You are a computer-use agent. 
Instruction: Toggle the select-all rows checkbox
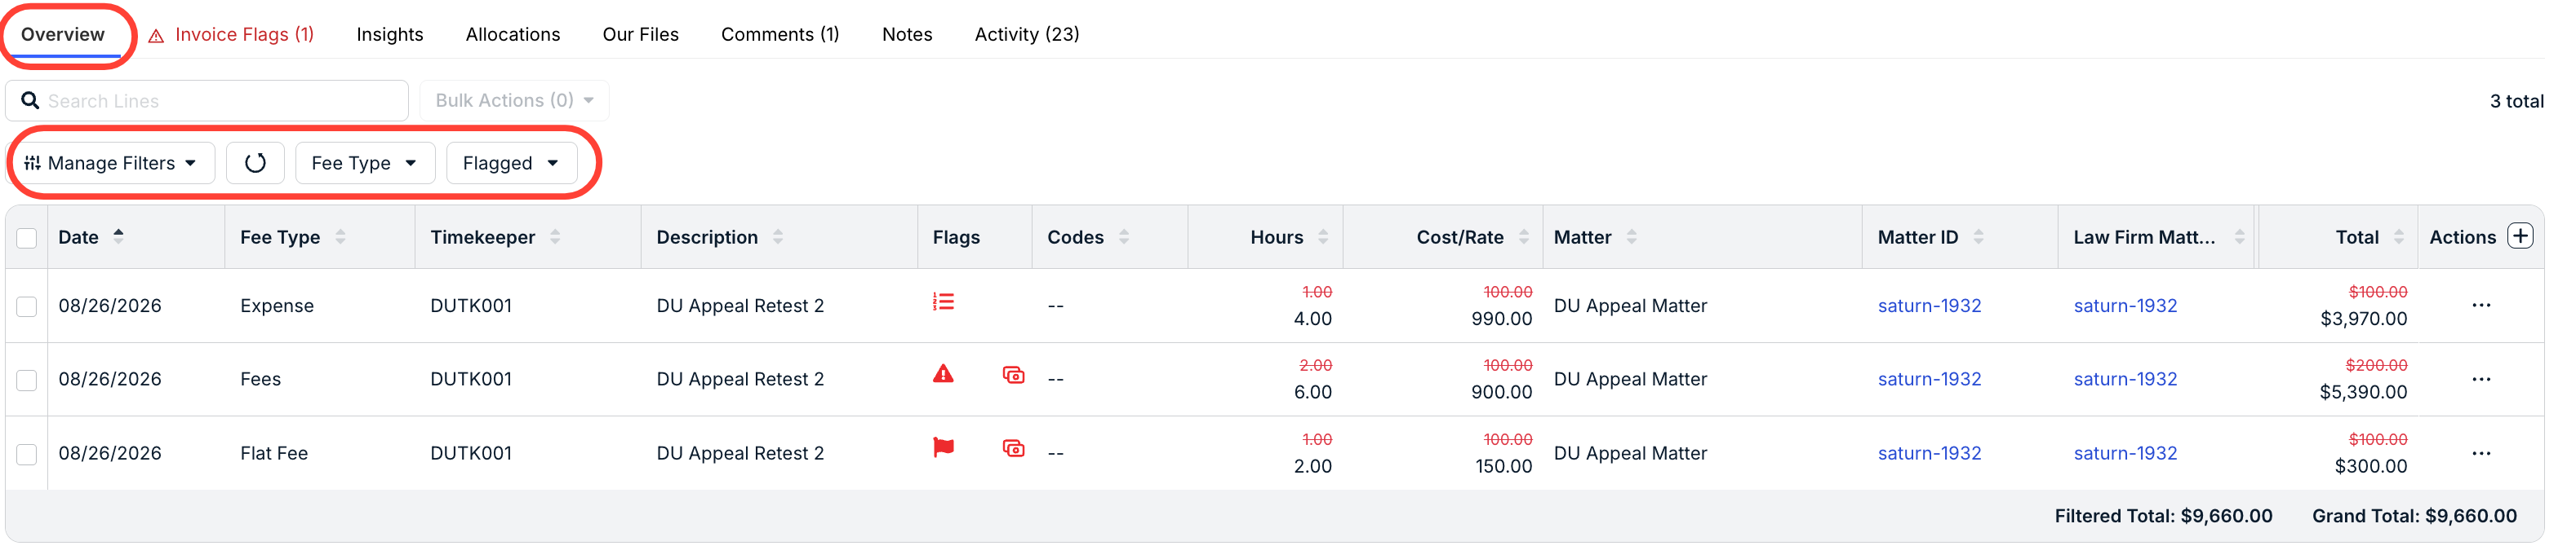(27, 239)
